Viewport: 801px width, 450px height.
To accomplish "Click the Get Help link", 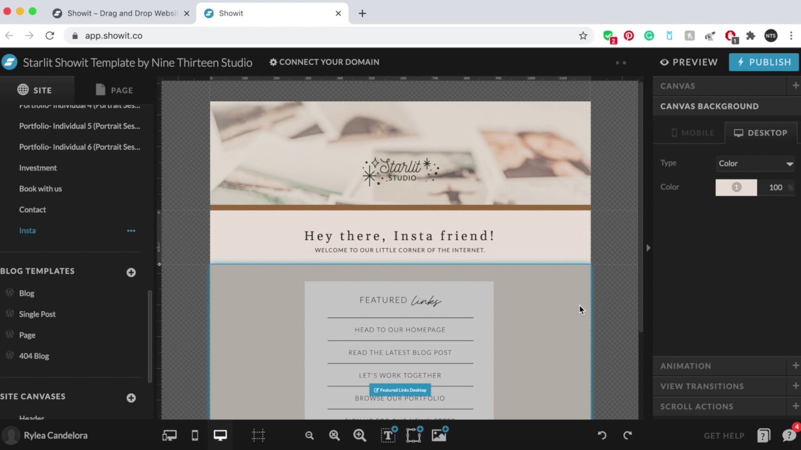I will (x=724, y=436).
